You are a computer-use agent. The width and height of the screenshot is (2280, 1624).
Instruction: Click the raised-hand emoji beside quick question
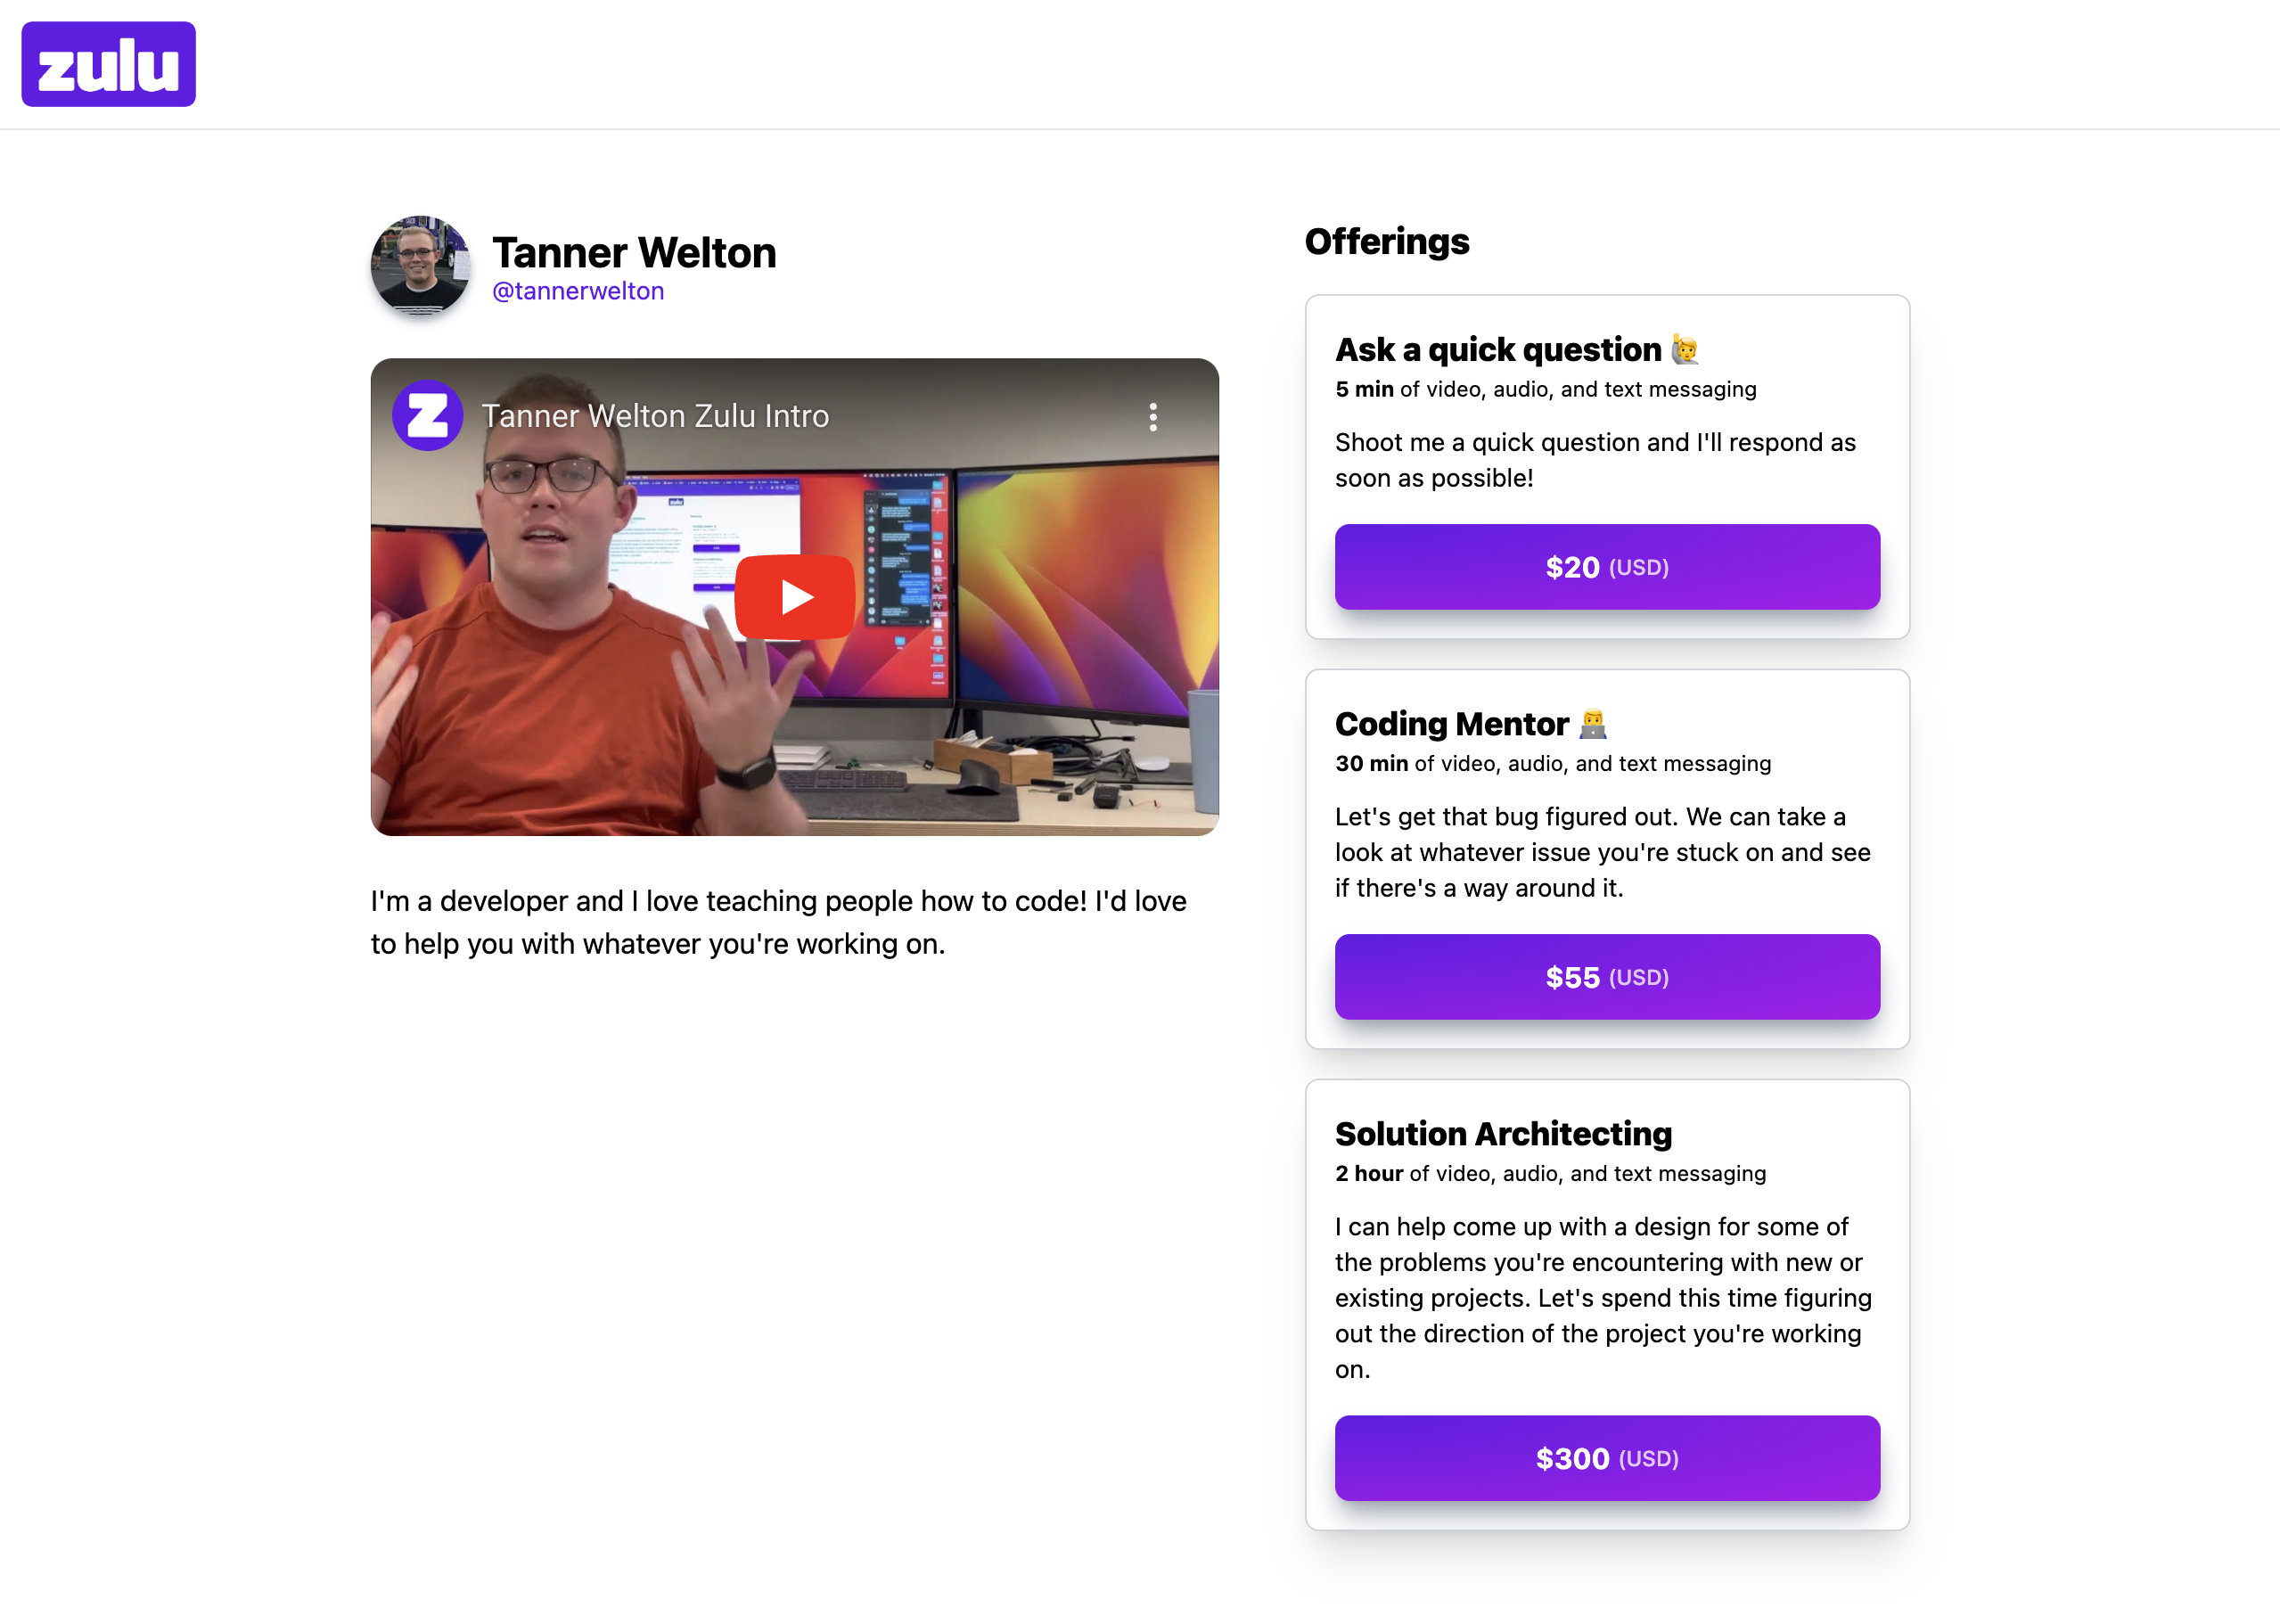[x=1685, y=350]
